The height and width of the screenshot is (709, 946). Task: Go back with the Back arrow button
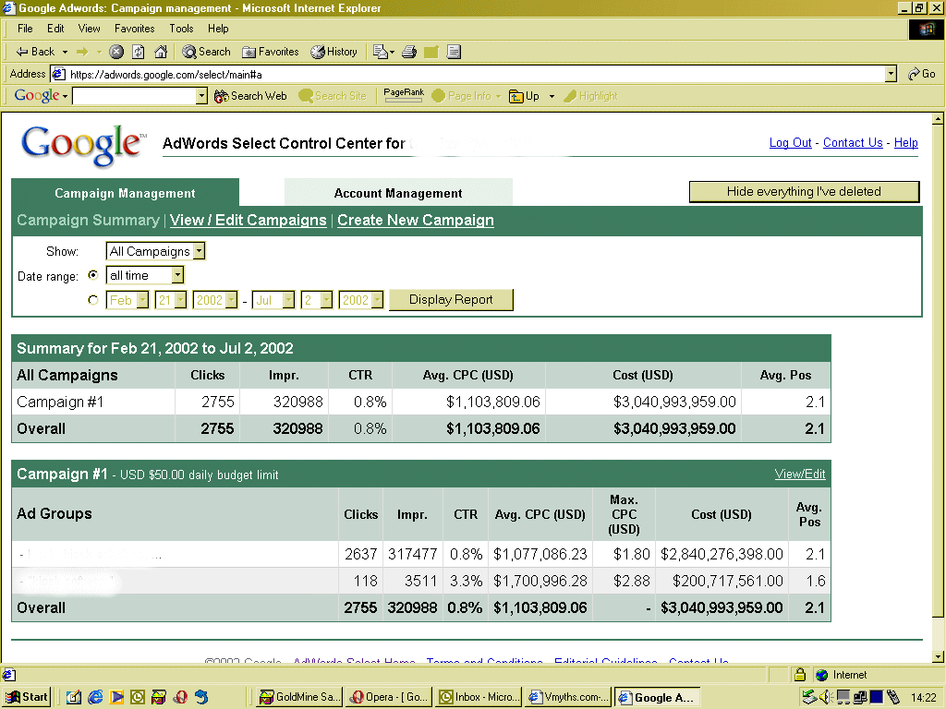(35, 52)
